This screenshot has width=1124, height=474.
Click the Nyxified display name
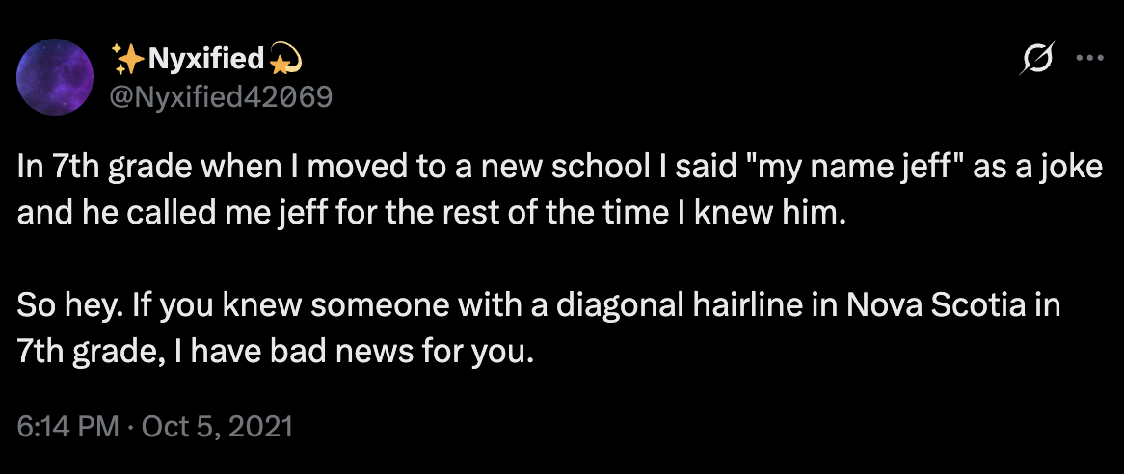tap(205, 60)
